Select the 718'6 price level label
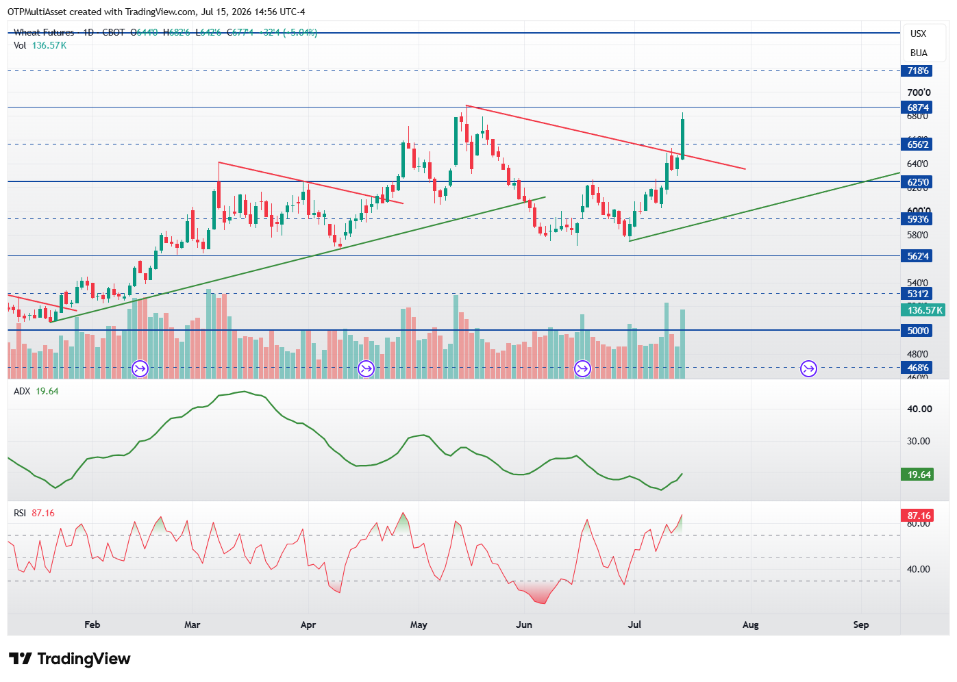The width and height of the screenshot is (957, 682). coord(917,71)
